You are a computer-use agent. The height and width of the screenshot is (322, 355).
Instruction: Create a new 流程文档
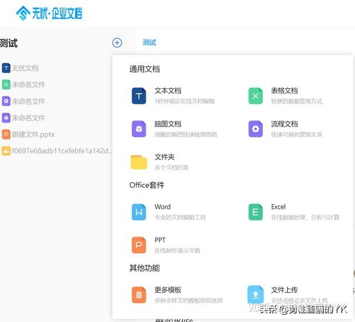pyautogui.click(x=285, y=124)
